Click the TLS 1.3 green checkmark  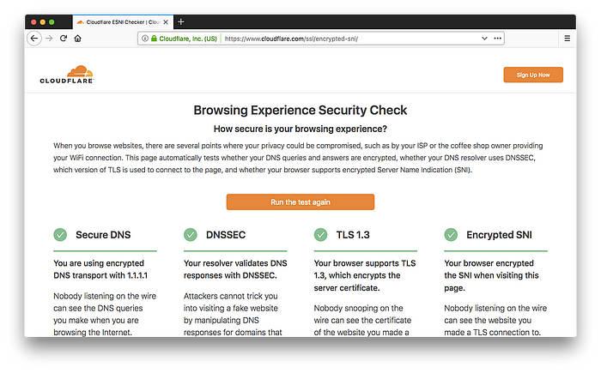click(320, 234)
